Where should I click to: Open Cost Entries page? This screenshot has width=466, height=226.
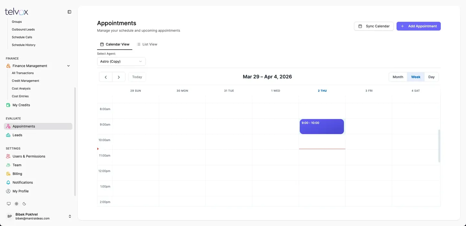[20, 96]
